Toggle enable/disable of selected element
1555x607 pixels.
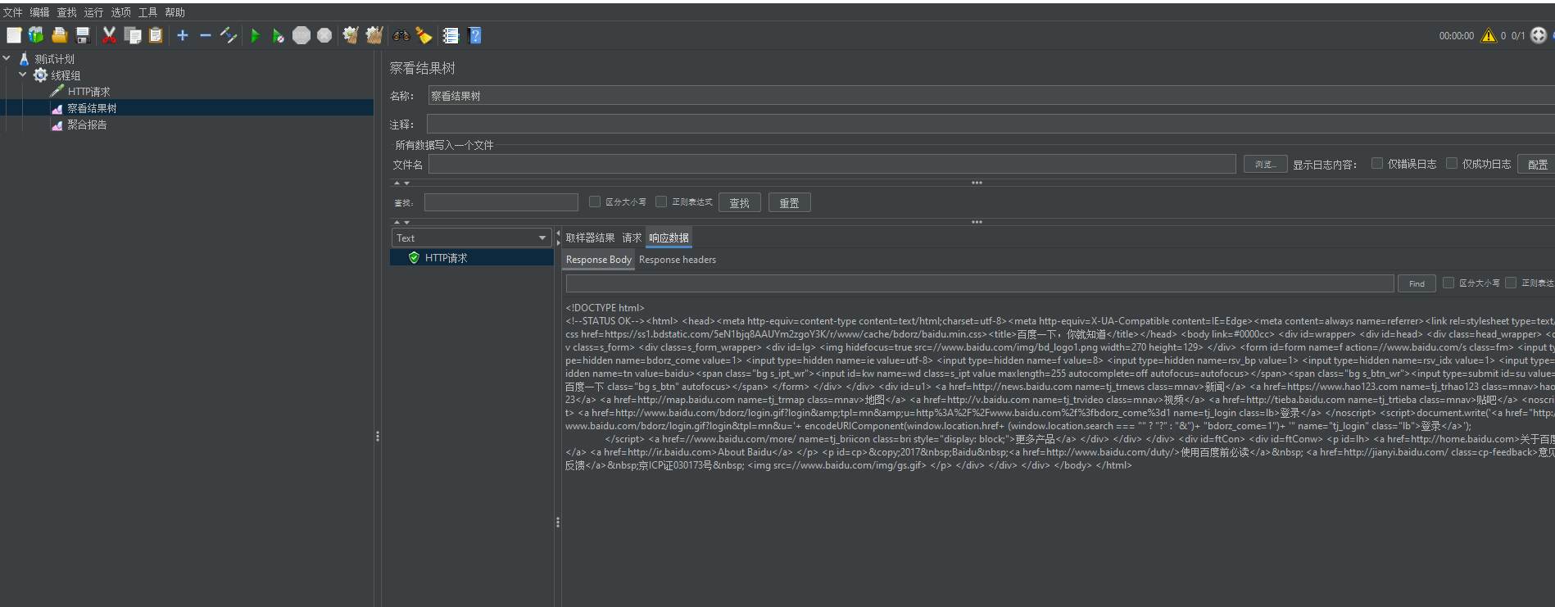[229, 35]
